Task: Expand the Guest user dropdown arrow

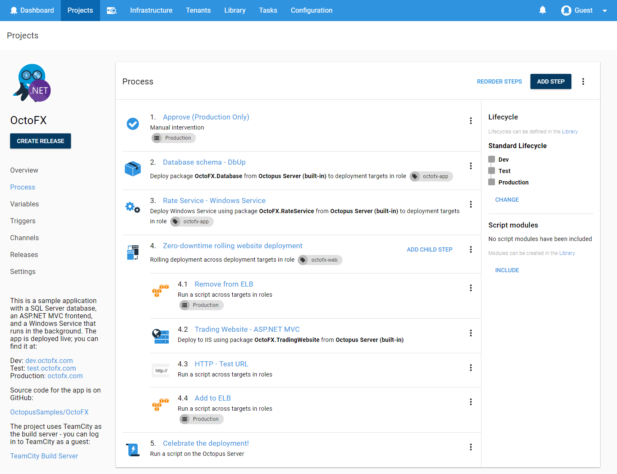Action: (604, 11)
